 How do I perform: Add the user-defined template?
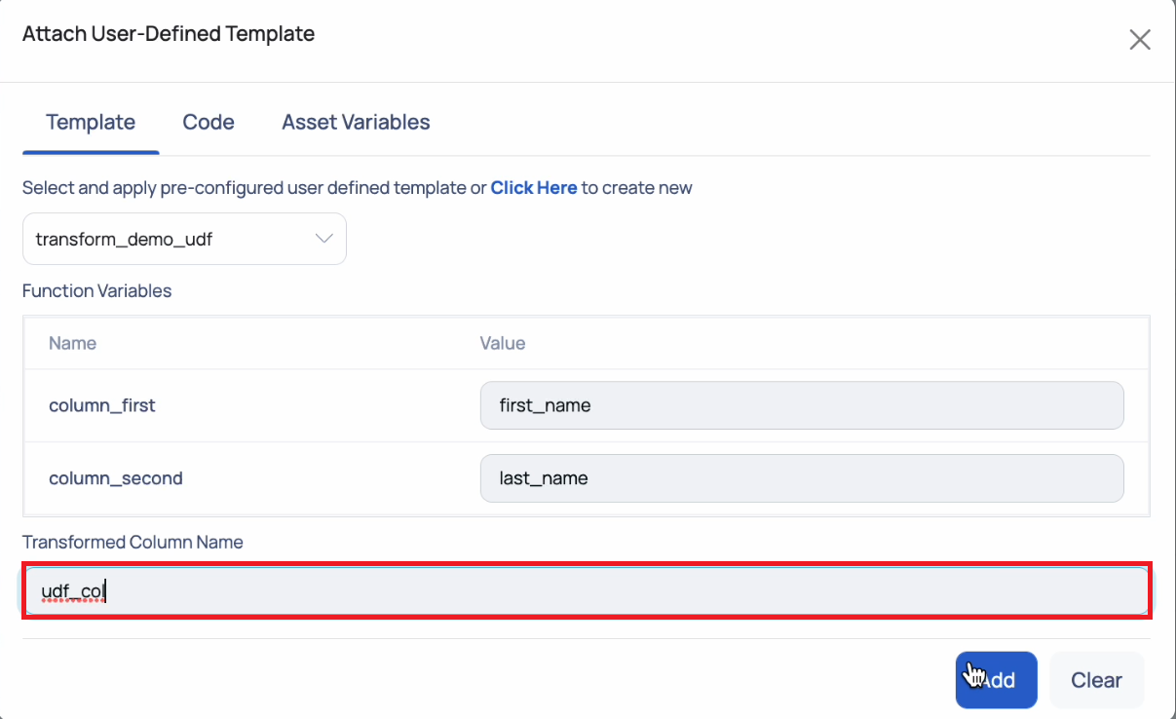click(996, 680)
